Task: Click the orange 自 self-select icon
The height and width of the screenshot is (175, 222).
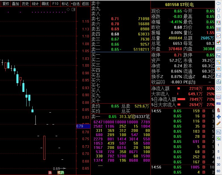Action: click(219, 69)
